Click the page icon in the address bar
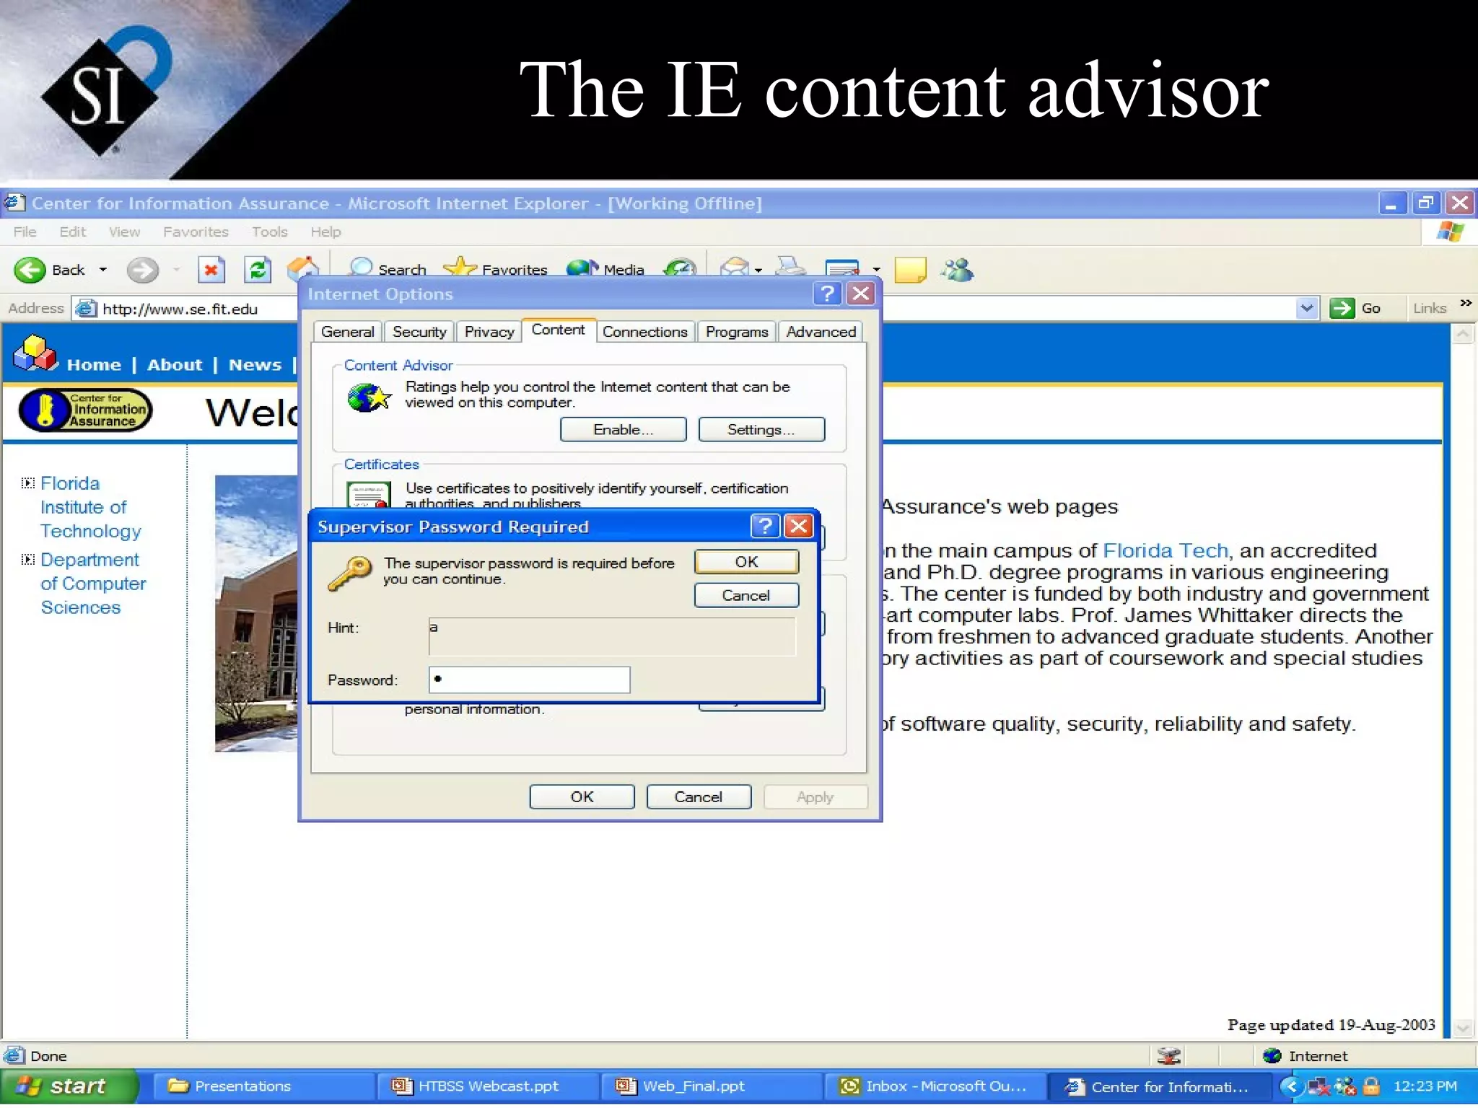The height and width of the screenshot is (1108, 1478). [x=86, y=309]
